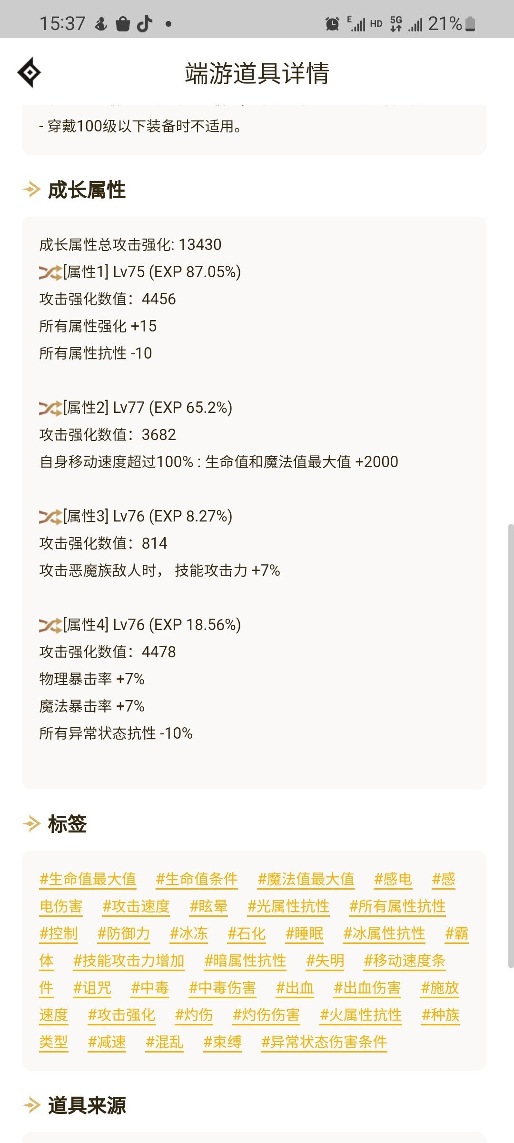Tap the alarm icon in status bar
This screenshot has height=1143, width=514.
tap(332, 24)
